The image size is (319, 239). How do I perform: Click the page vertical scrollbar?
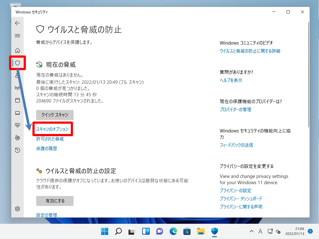[308, 75]
